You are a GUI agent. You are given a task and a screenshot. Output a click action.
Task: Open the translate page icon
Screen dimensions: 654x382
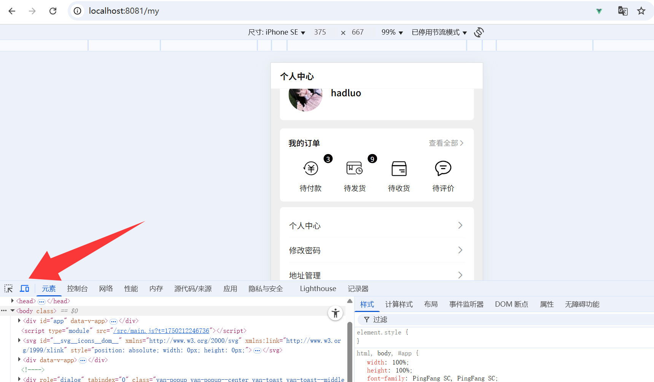[x=623, y=11]
